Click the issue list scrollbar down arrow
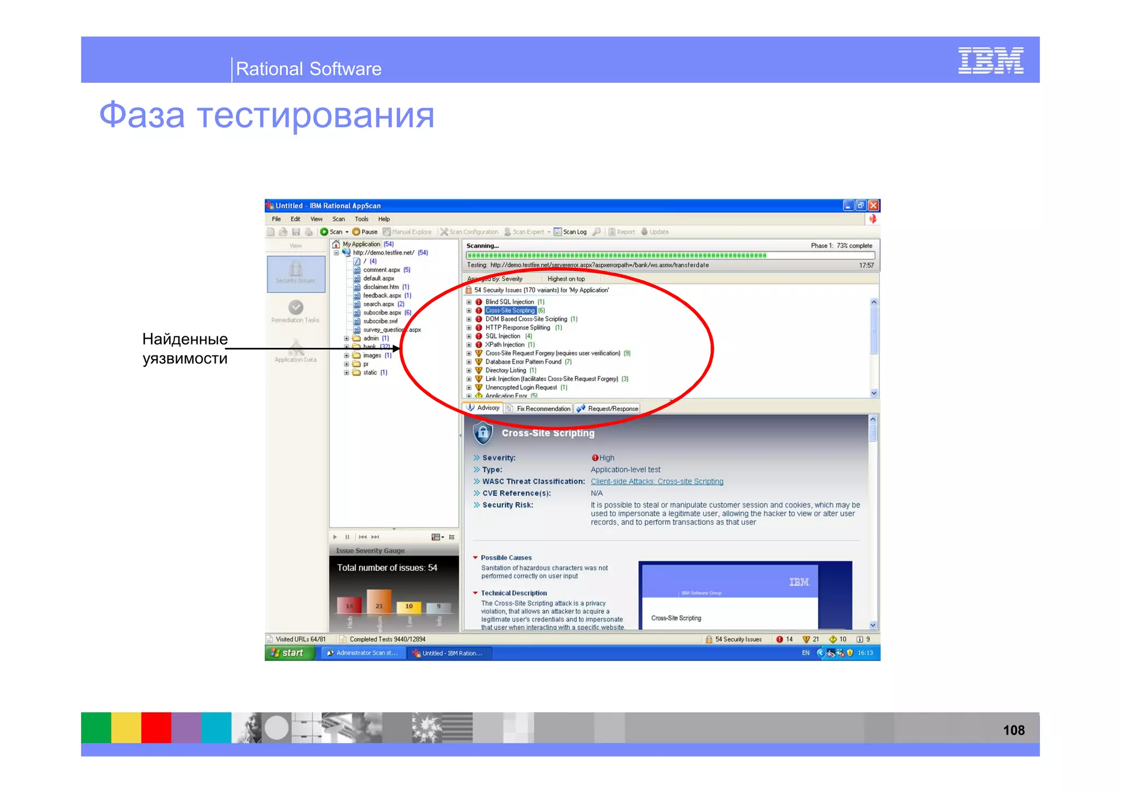Screen dimensions: 1121x793 (x=874, y=393)
